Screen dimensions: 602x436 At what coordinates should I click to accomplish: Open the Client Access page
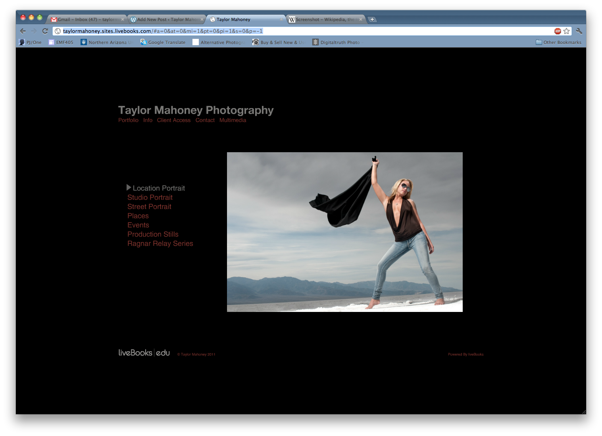[x=173, y=120]
